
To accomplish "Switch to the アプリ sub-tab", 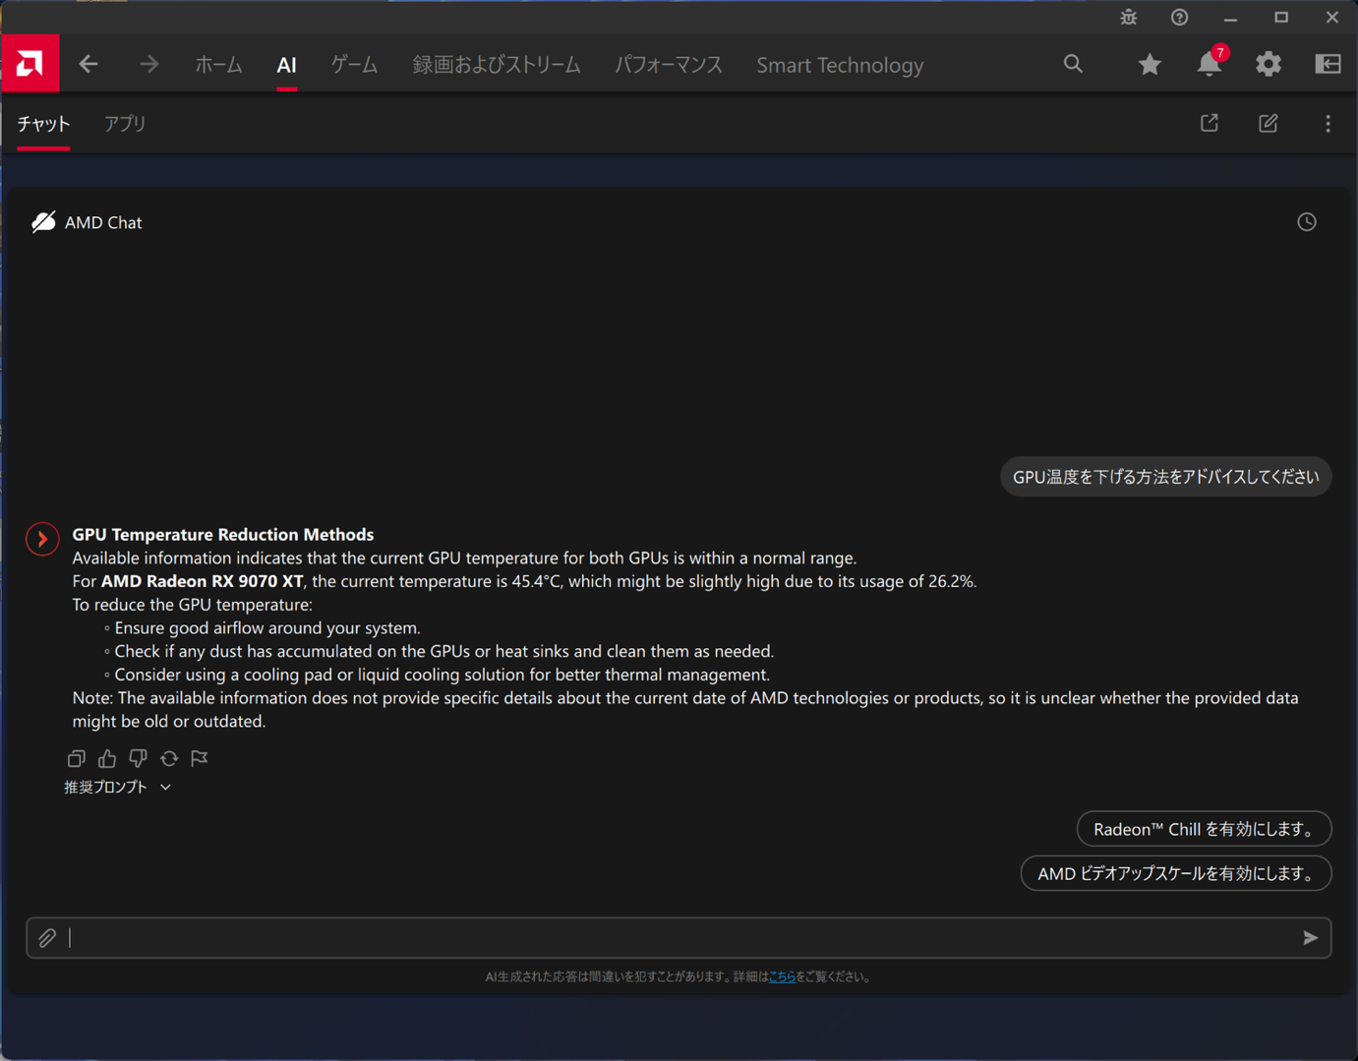I will [125, 124].
